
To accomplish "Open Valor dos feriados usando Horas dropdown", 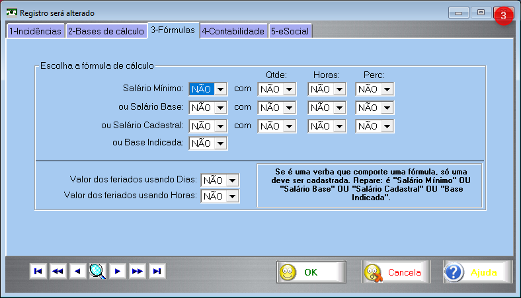I will [232, 196].
